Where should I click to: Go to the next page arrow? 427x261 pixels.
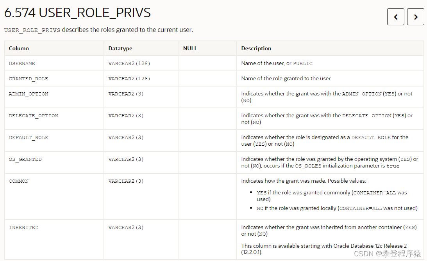(415, 17)
